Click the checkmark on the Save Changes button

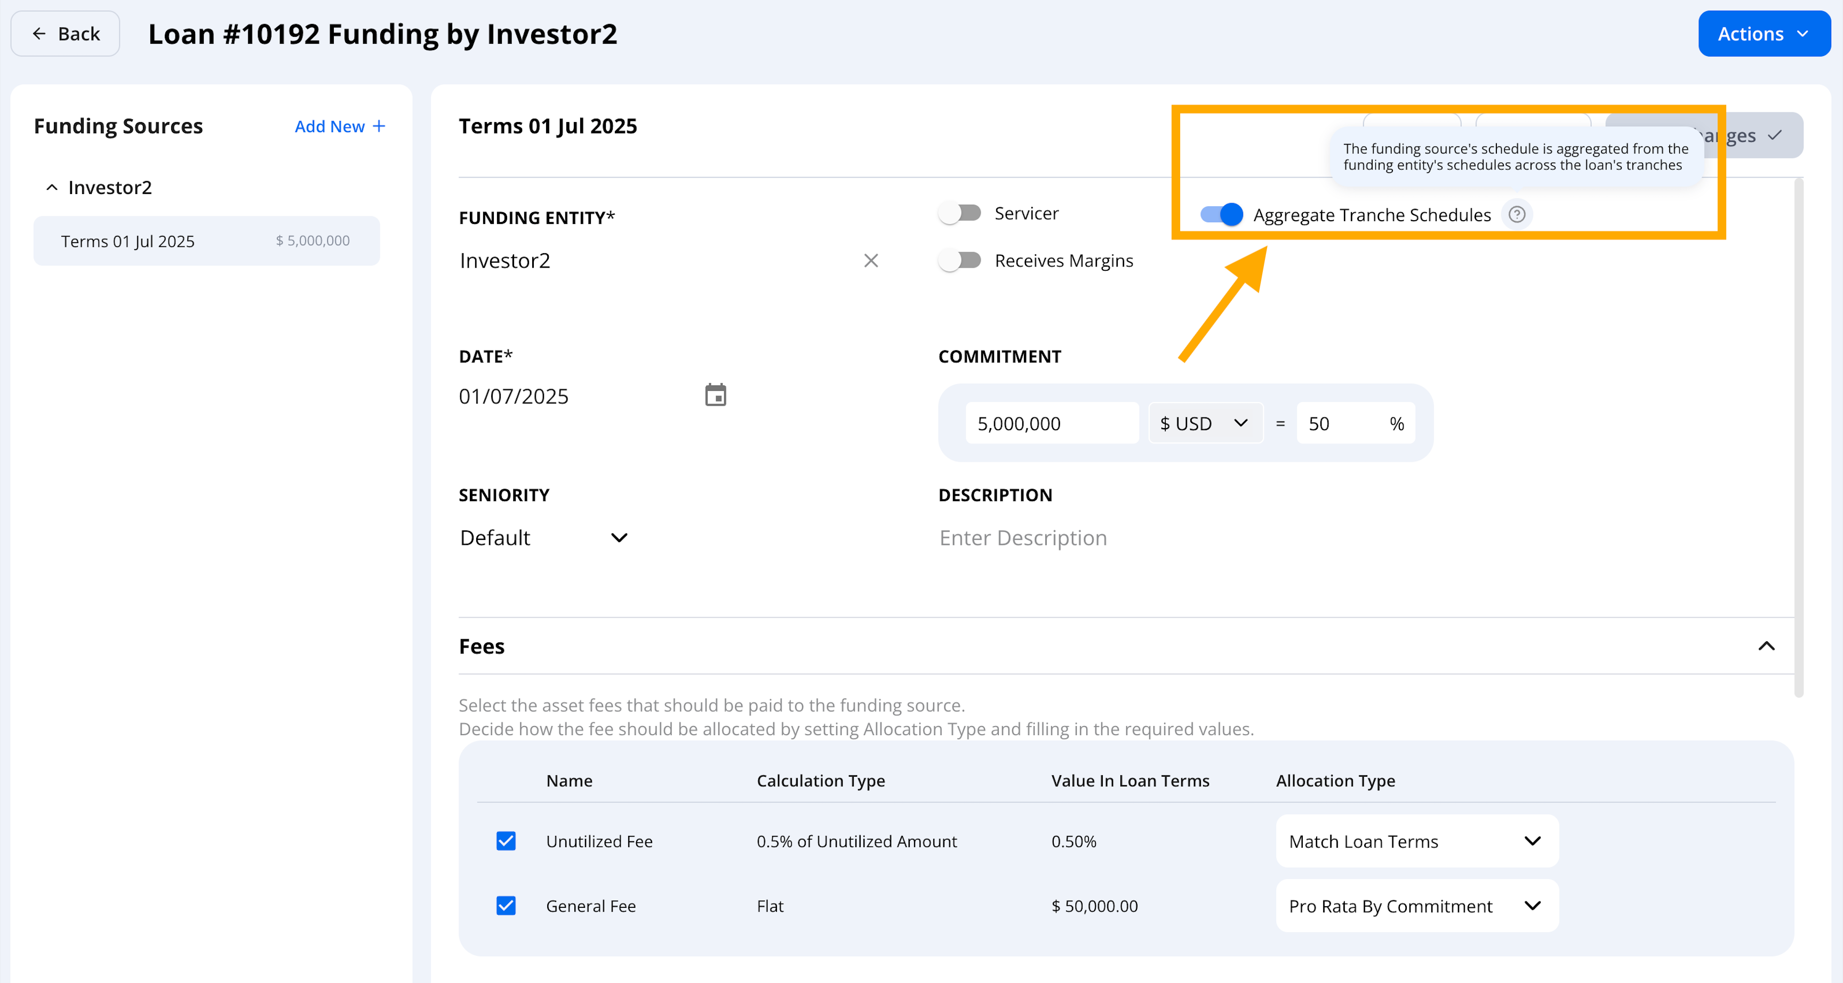(1774, 135)
